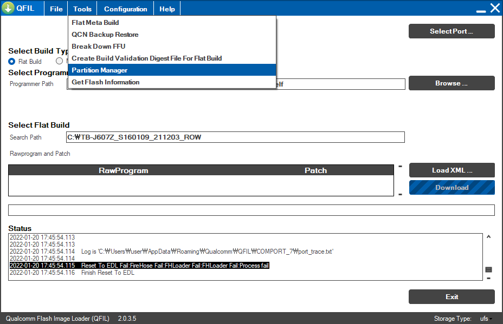The width and height of the screenshot is (503, 324).
Task: Click the QFIL version 2.0.3.5 text
Action: coord(127,319)
